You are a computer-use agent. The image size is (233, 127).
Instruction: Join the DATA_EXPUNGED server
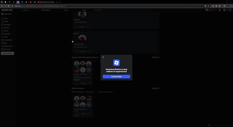click(82, 51)
